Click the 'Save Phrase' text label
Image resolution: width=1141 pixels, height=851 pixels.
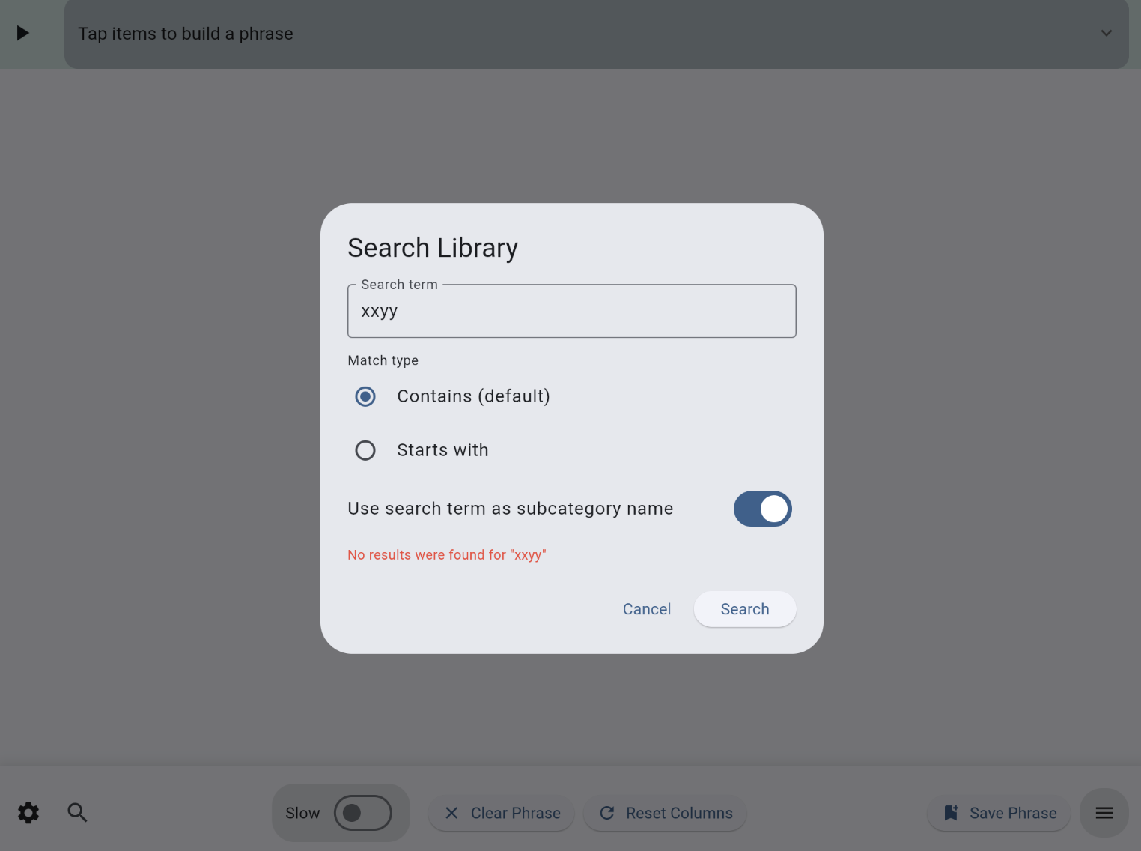1013,813
